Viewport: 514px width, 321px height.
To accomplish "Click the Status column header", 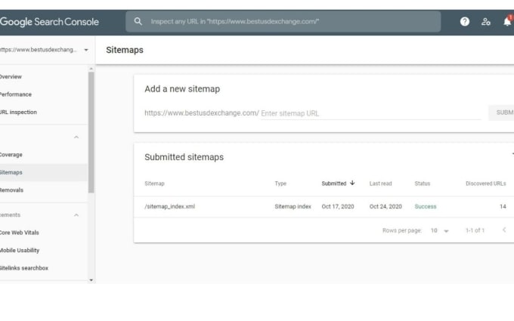I will [423, 184].
